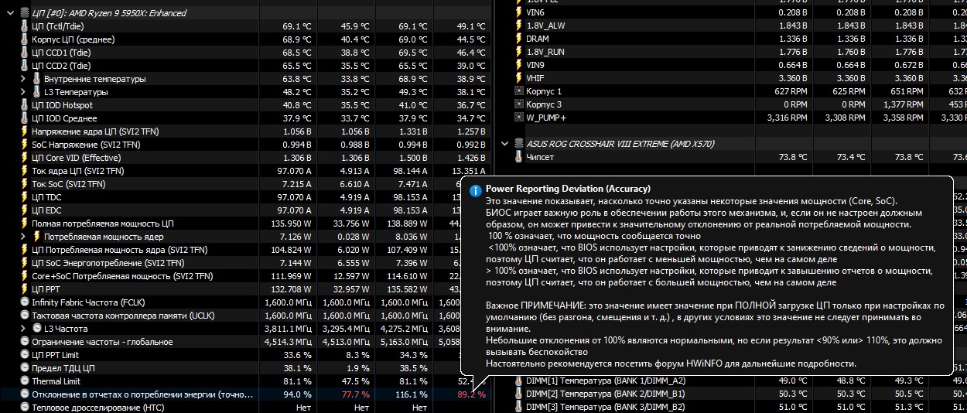Select Ограничение частоты - глобальное row label
This screenshot has width=967, height=413.
pyautogui.click(x=102, y=342)
